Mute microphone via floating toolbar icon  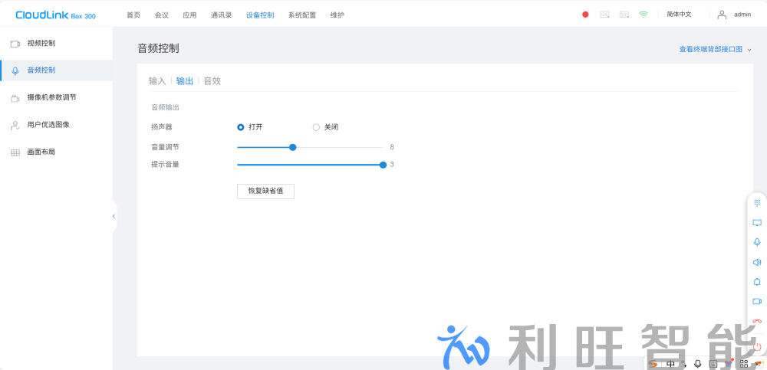[x=757, y=242]
